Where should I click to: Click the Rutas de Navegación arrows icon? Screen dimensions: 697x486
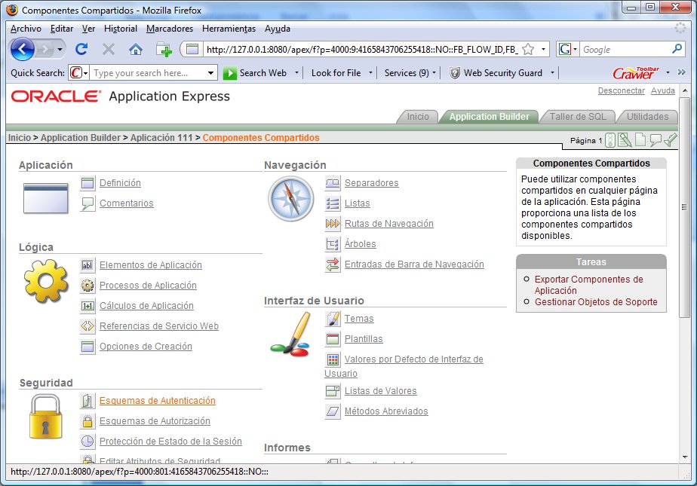pyautogui.click(x=333, y=224)
